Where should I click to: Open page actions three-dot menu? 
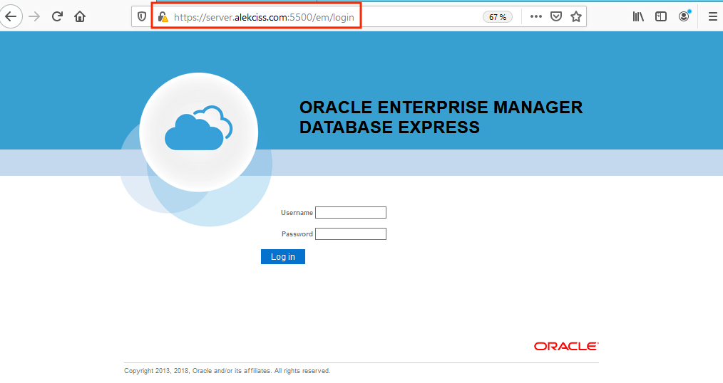[535, 17]
